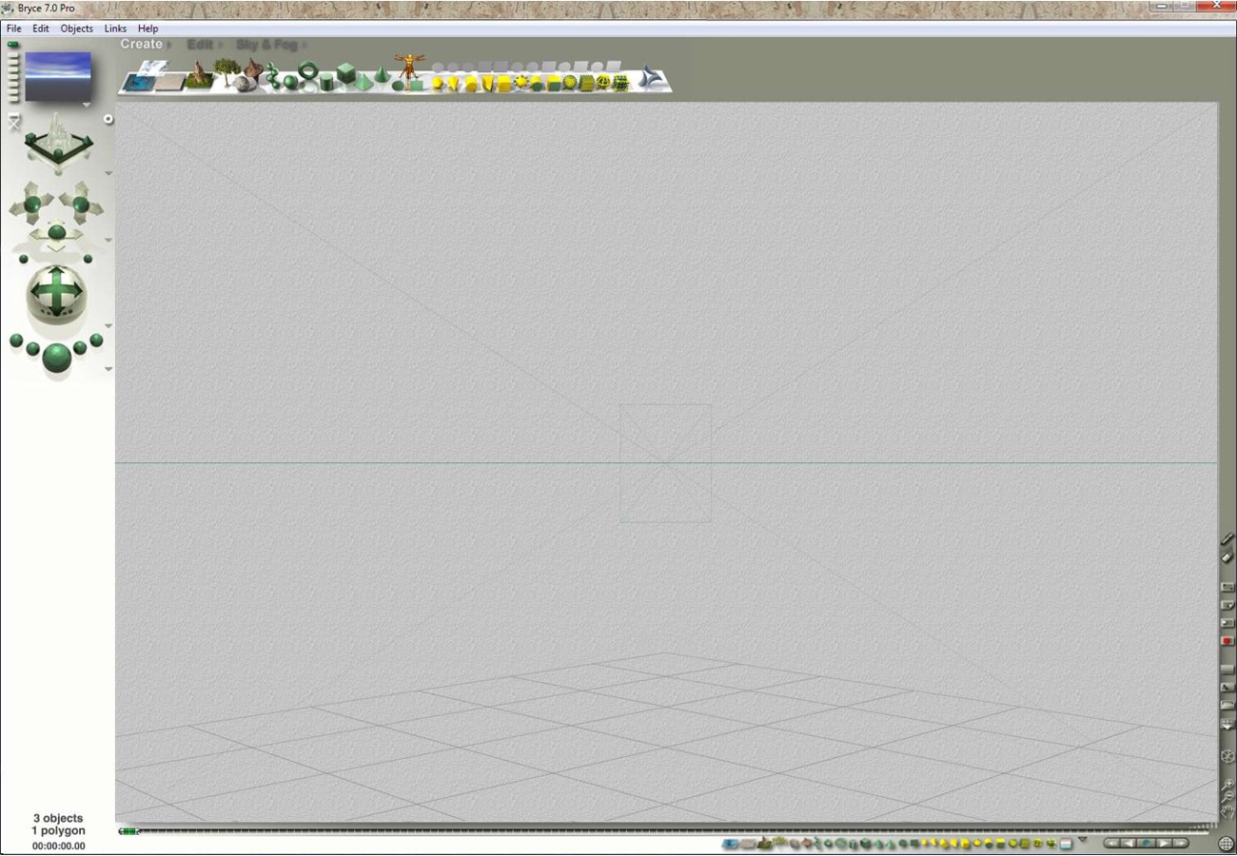
Task: Open the Sky & Fog palette
Action: (266, 45)
